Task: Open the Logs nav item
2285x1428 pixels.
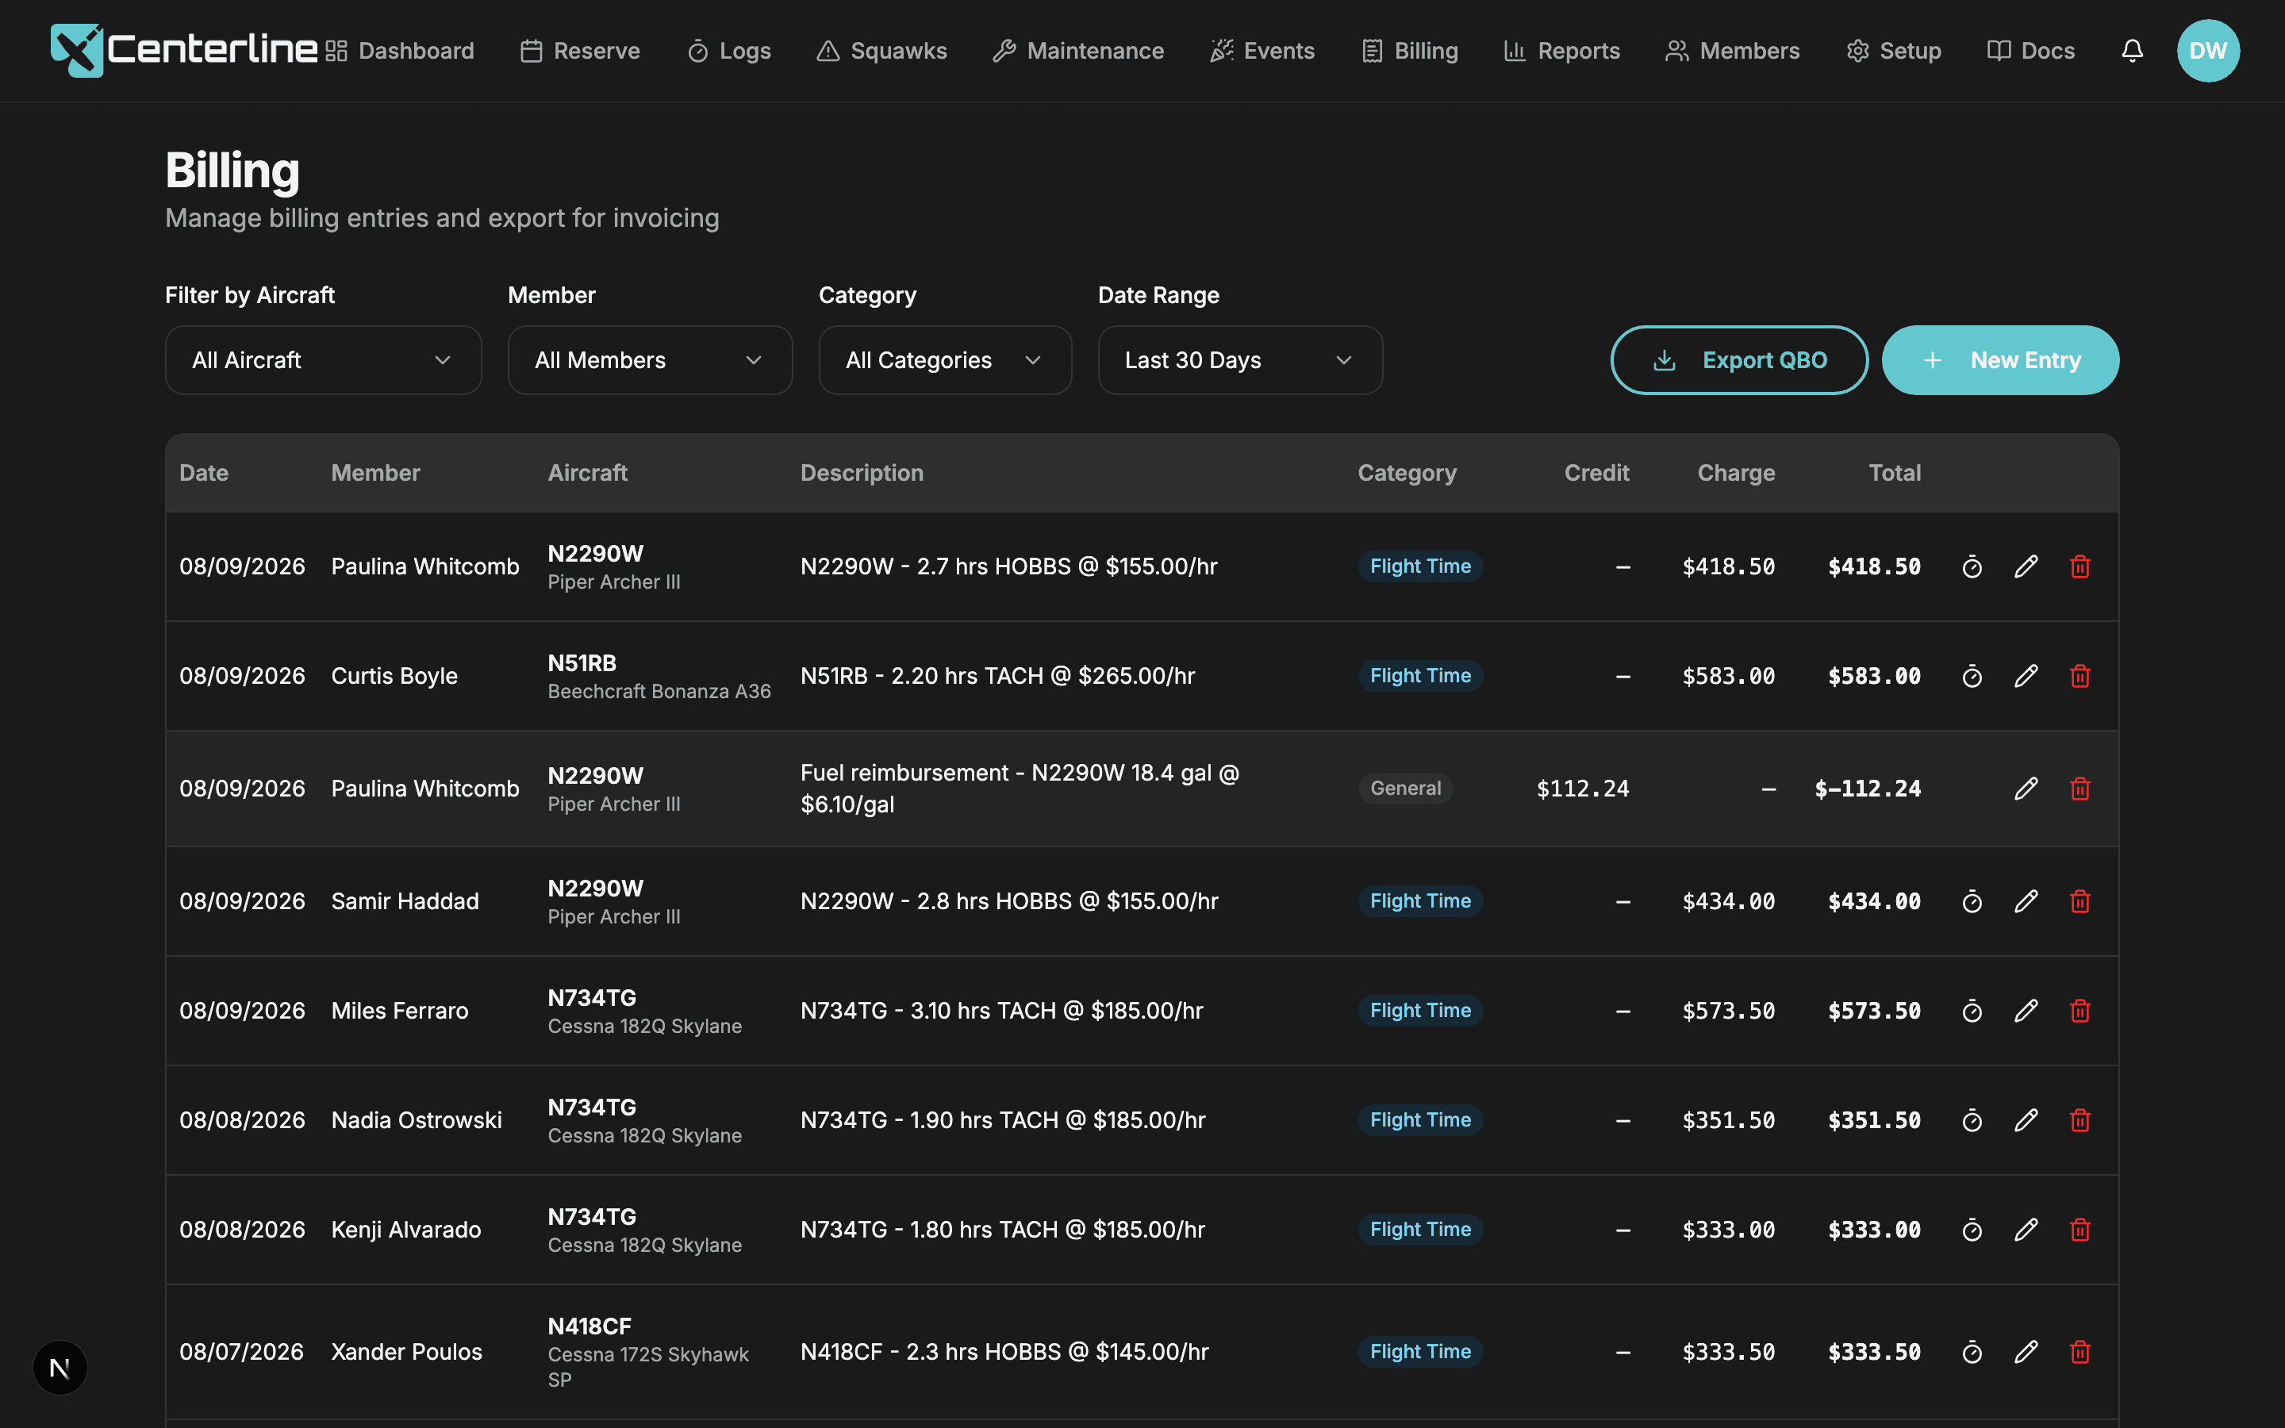Action: click(730, 51)
